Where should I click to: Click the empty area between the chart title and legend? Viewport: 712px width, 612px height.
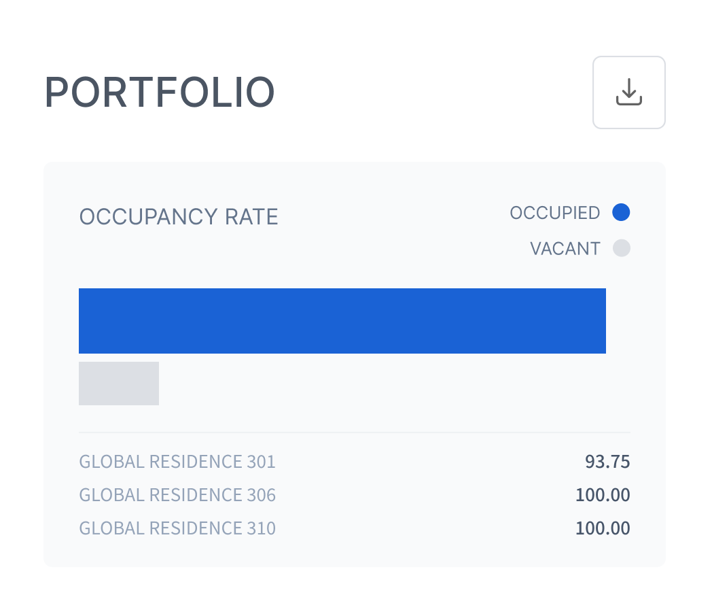pyautogui.click(x=394, y=224)
